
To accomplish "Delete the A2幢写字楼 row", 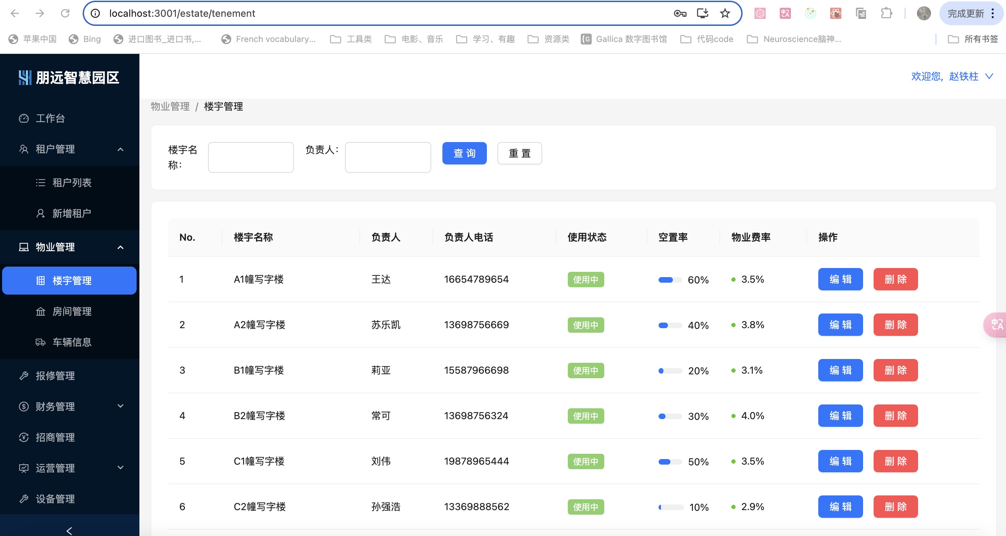I will point(895,325).
